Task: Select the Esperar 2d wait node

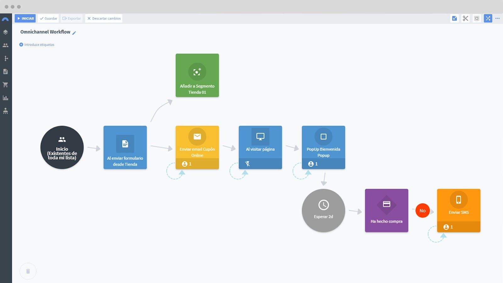Action: click(323, 211)
